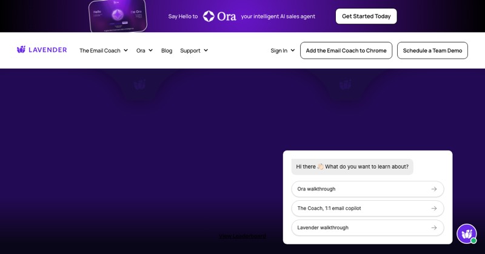Click Schedule a Team Demo button
This screenshot has height=254, width=485.
[432, 50]
